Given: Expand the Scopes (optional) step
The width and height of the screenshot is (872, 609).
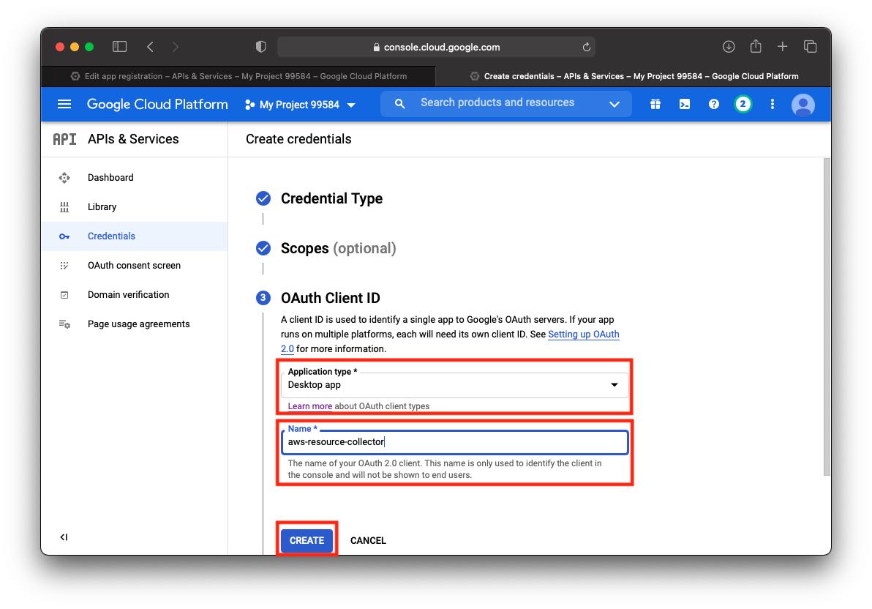Looking at the screenshot, I should tap(338, 248).
